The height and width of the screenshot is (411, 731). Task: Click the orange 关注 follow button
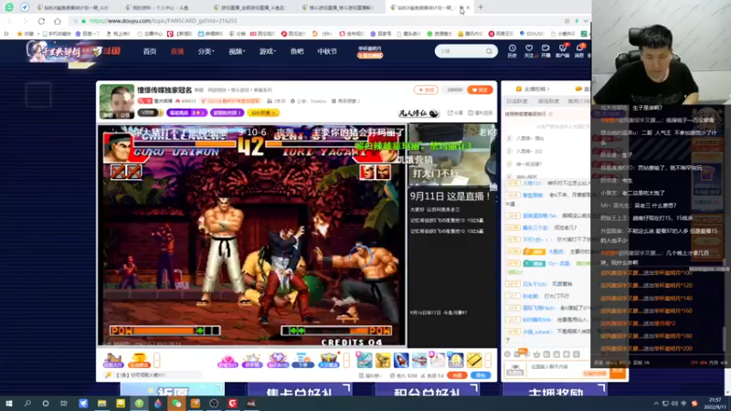[x=480, y=90]
